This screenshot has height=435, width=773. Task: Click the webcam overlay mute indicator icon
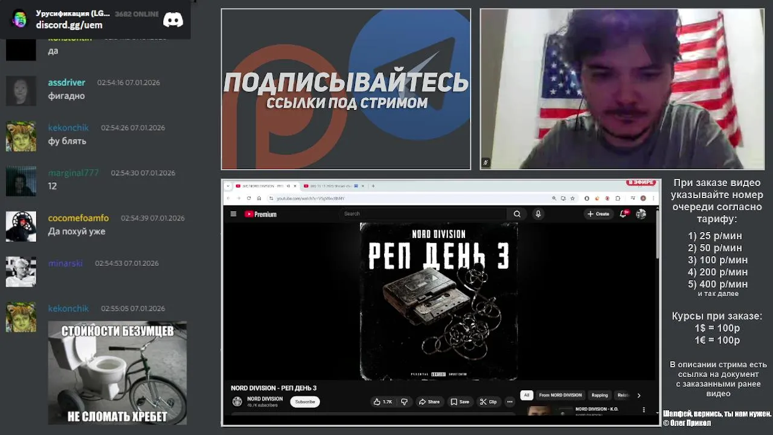(x=486, y=163)
